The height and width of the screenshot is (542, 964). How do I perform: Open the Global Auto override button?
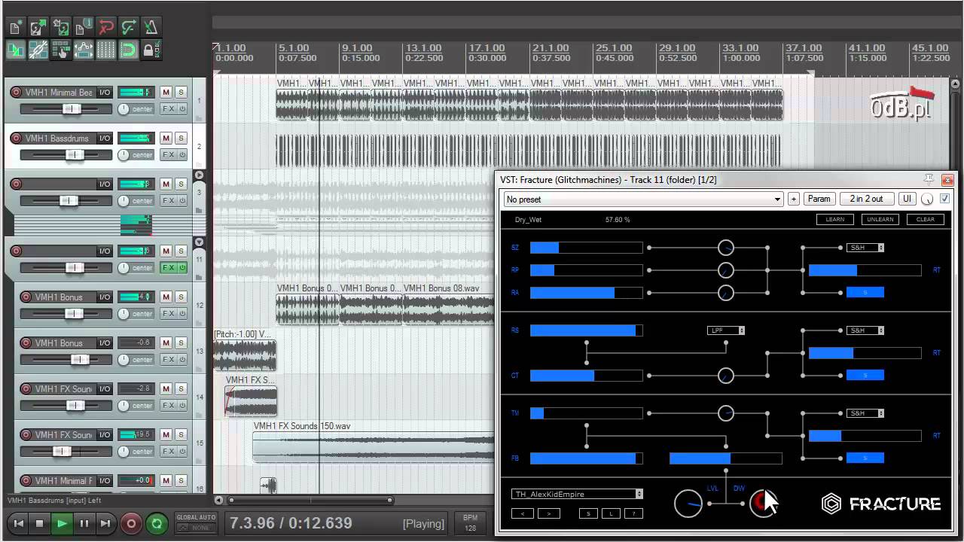[196, 523]
